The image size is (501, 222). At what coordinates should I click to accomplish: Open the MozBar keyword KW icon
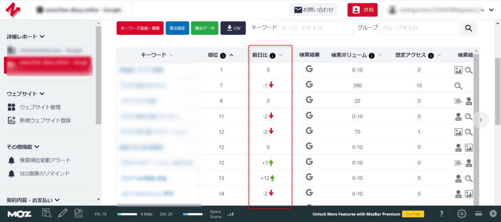[x=78, y=213]
